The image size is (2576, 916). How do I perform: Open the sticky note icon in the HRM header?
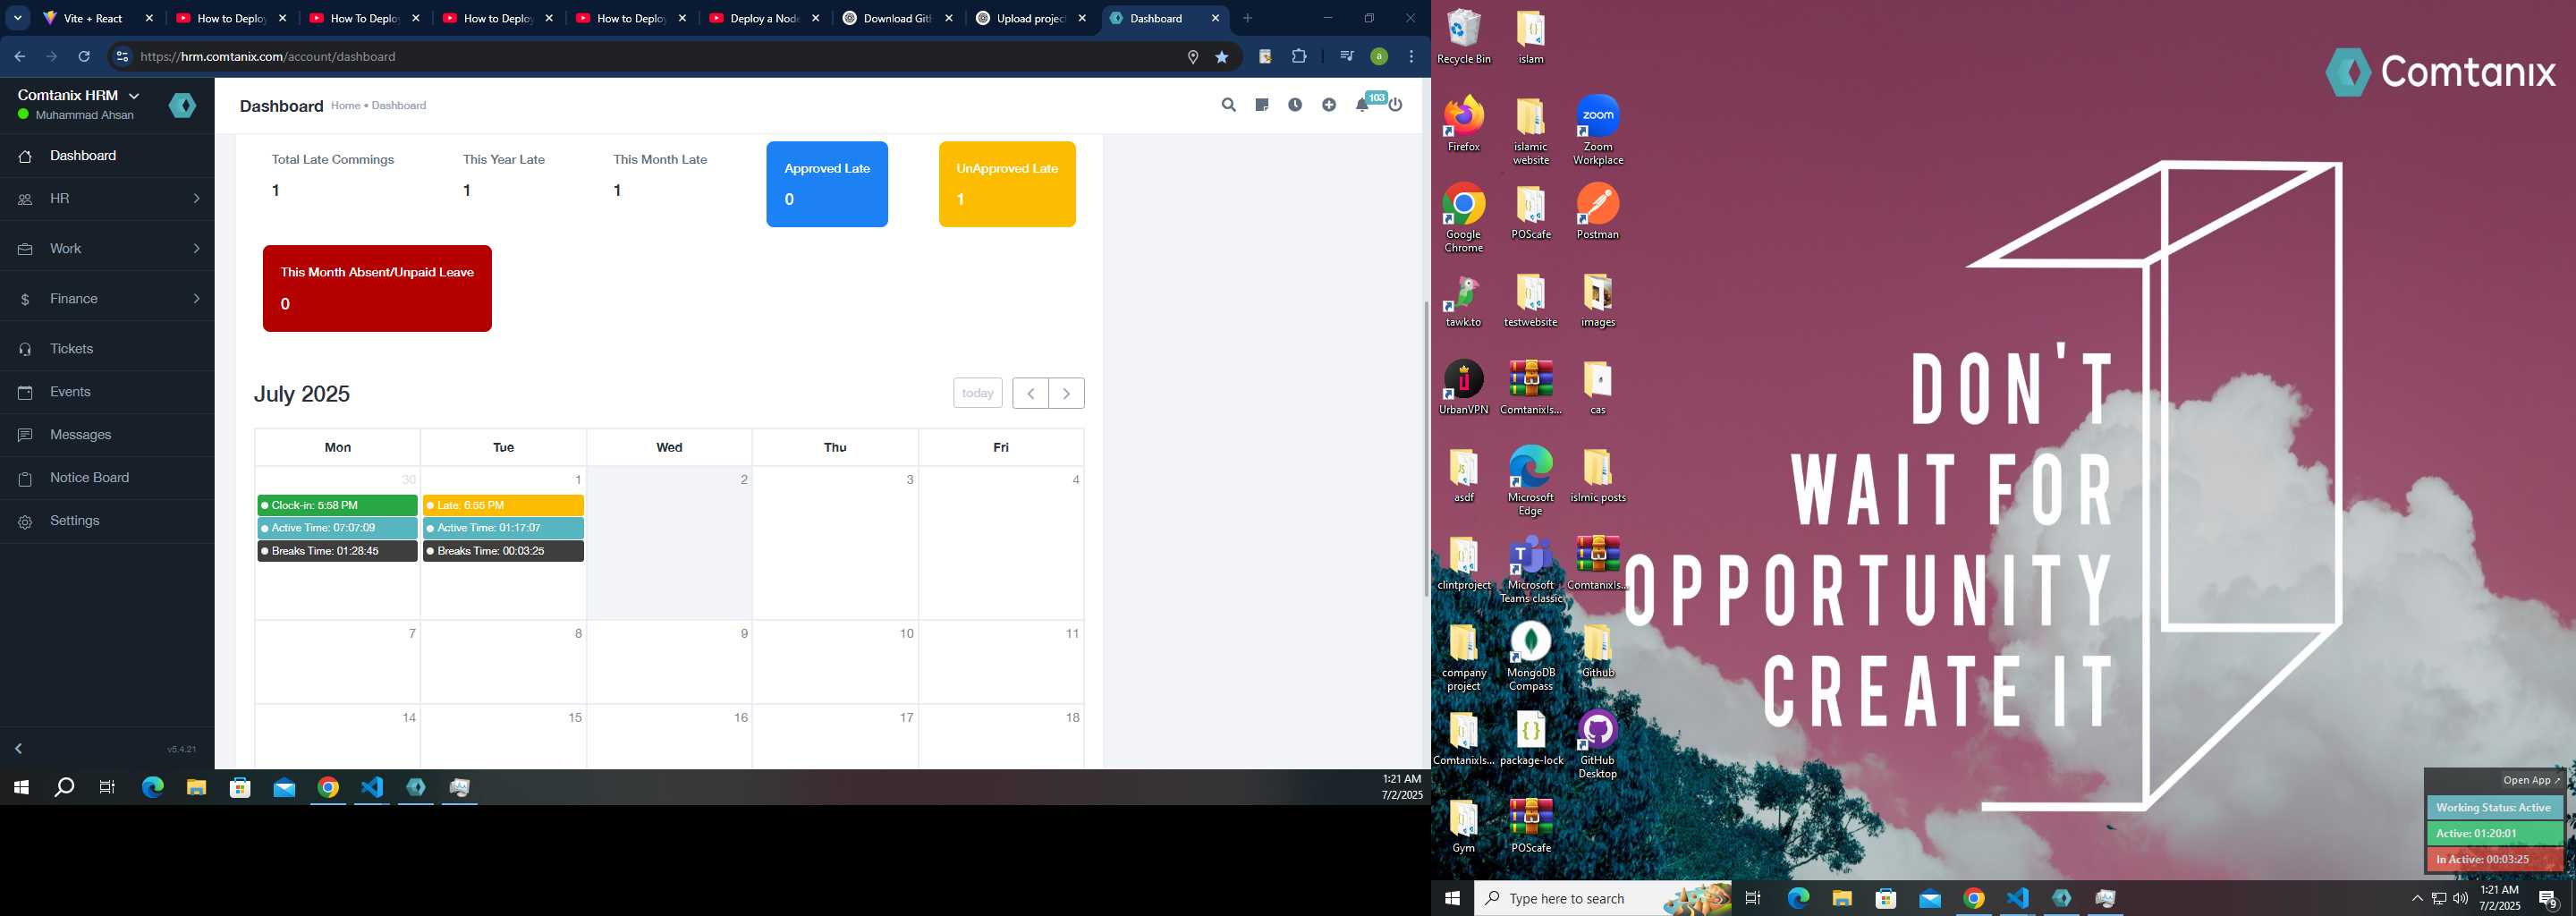click(x=1262, y=105)
